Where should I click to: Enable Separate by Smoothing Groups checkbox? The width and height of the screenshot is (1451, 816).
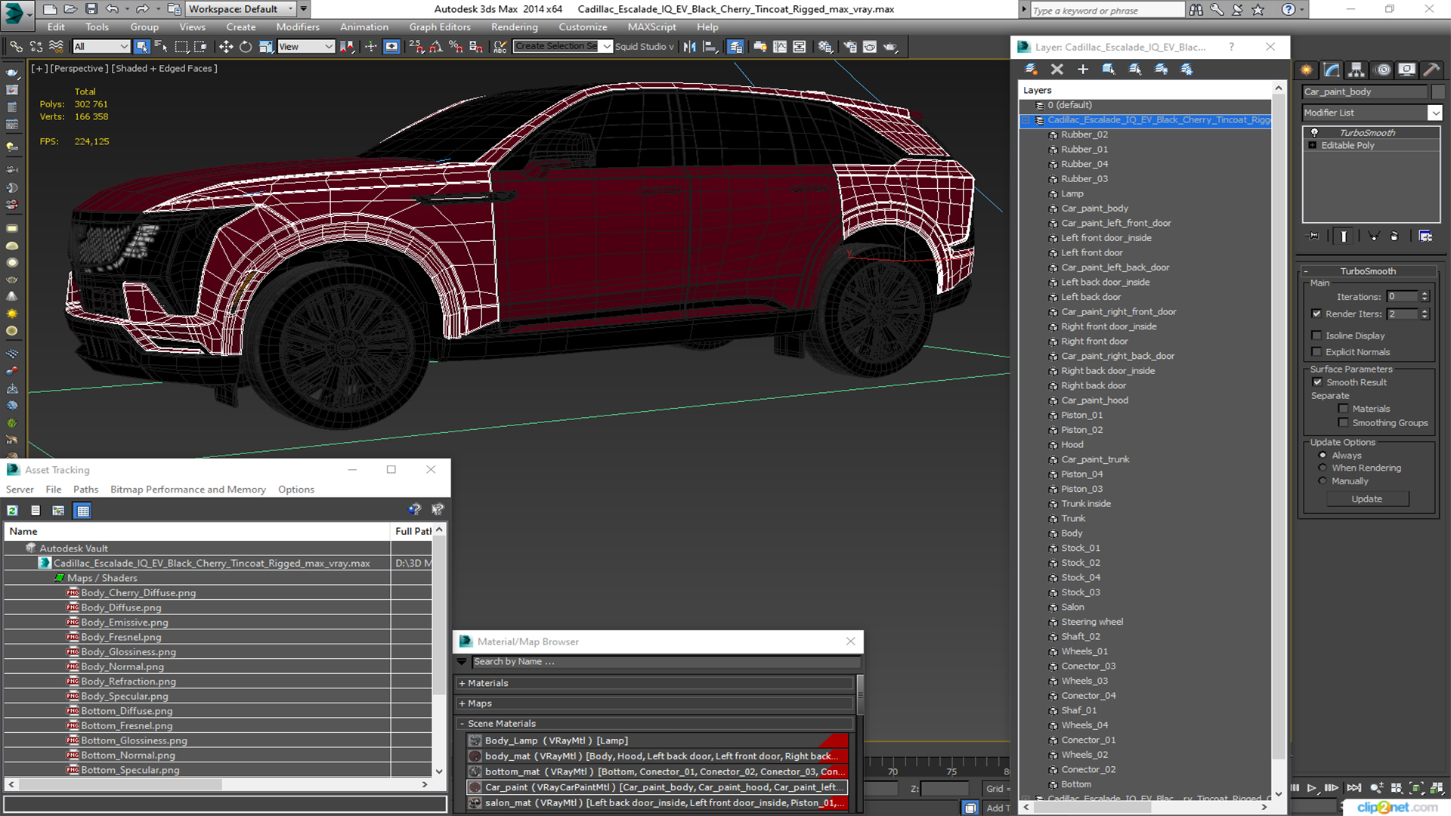[x=1343, y=423]
